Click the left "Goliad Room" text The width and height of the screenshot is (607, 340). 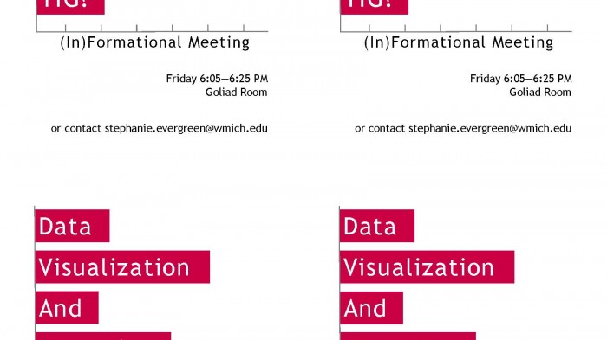click(237, 93)
